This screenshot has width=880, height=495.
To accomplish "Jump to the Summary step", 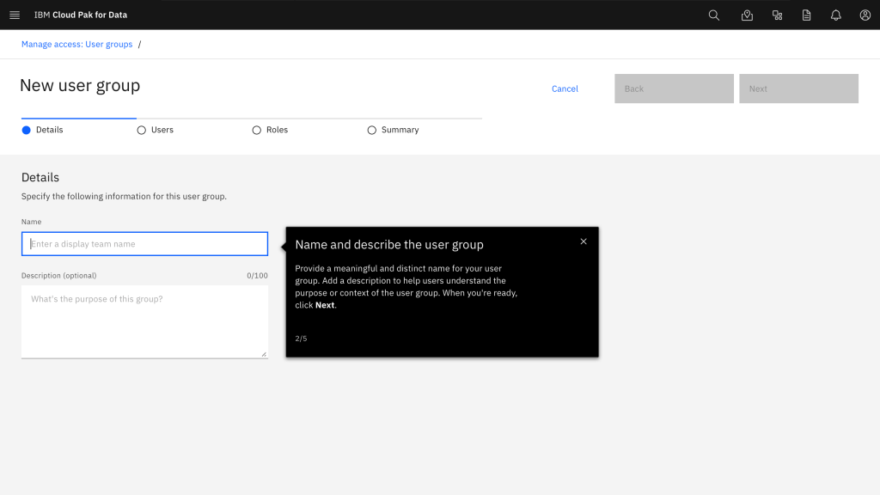I will coord(393,130).
